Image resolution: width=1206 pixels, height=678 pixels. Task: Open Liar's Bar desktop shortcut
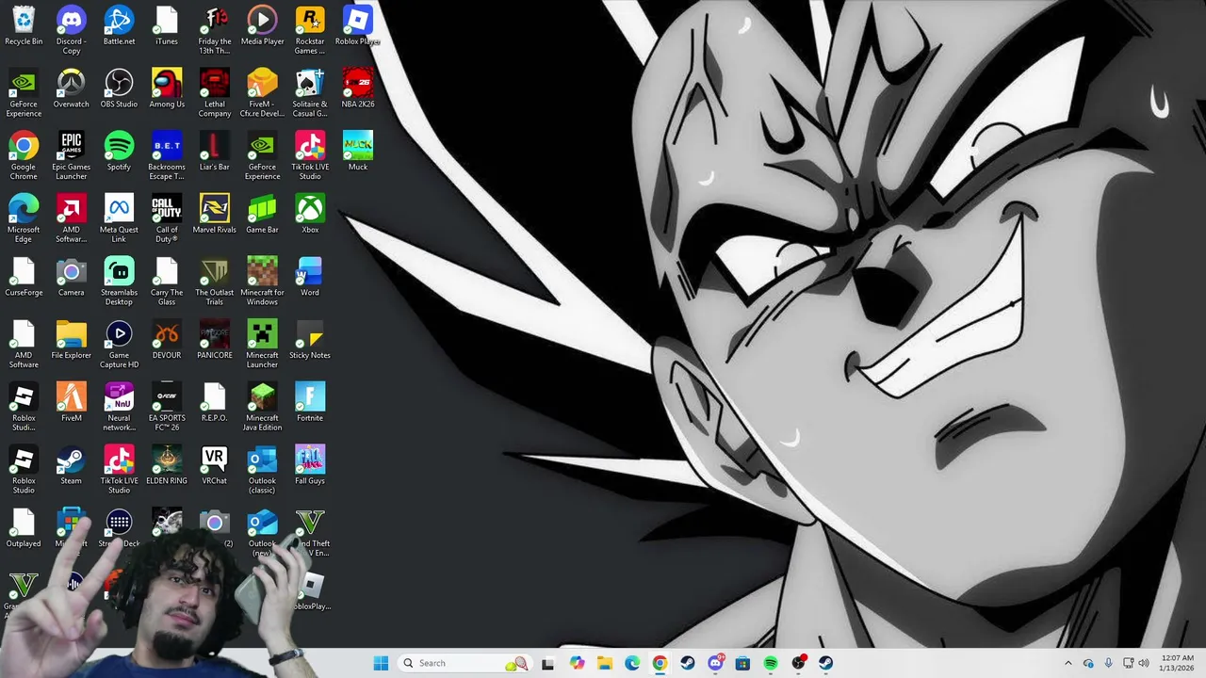(215, 151)
